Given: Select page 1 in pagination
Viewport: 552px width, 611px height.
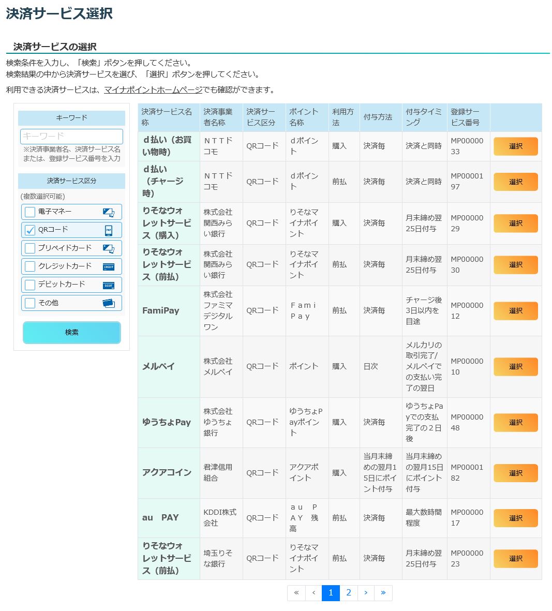Looking at the screenshot, I should (x=331, y=593).
